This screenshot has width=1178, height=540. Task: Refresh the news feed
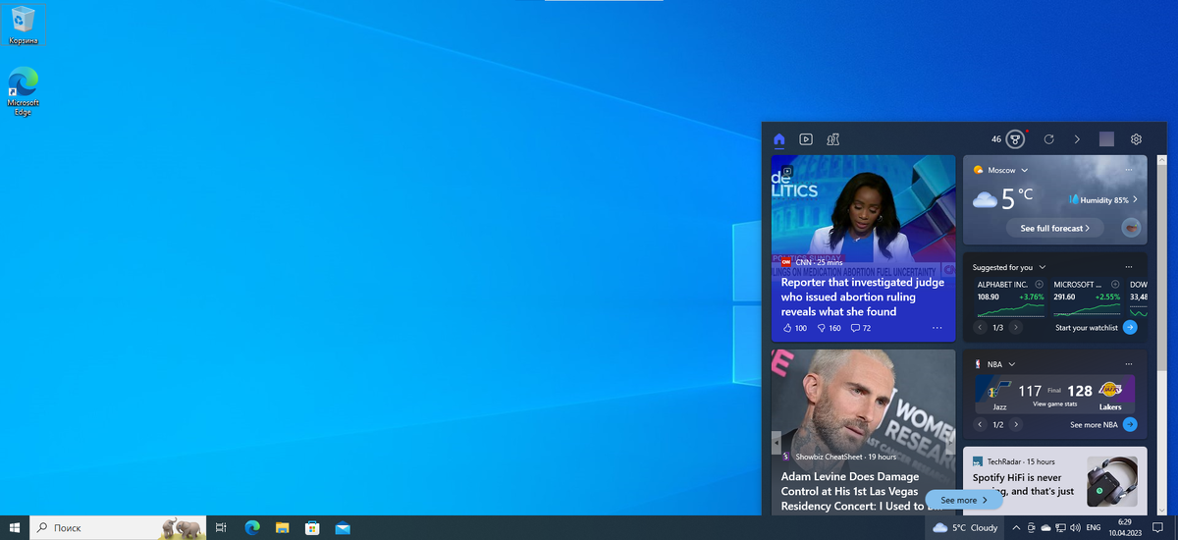pyautogui.click(x=1048, y=139)
